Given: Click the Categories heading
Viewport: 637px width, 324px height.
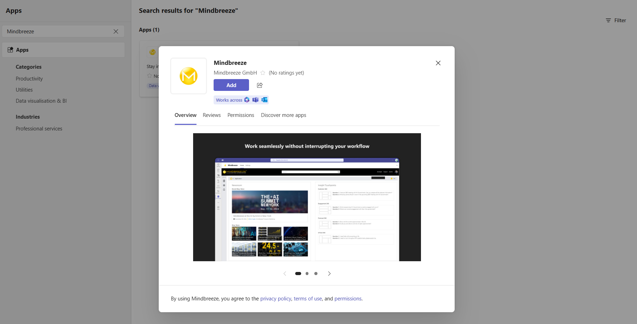Looking at the screenshot, I should [28, 67].
